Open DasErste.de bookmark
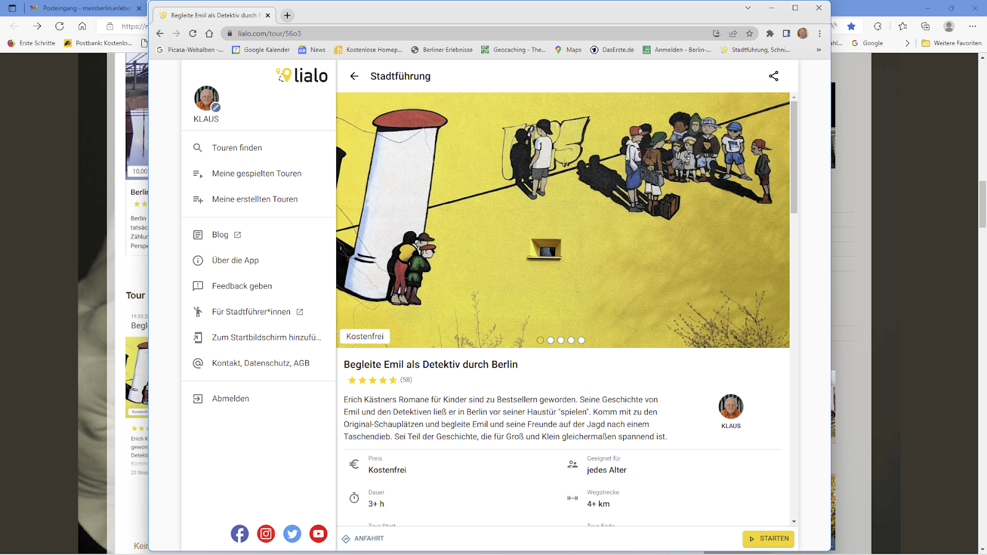Viewport: 987px width, 555px height. [x=612, y=50]
